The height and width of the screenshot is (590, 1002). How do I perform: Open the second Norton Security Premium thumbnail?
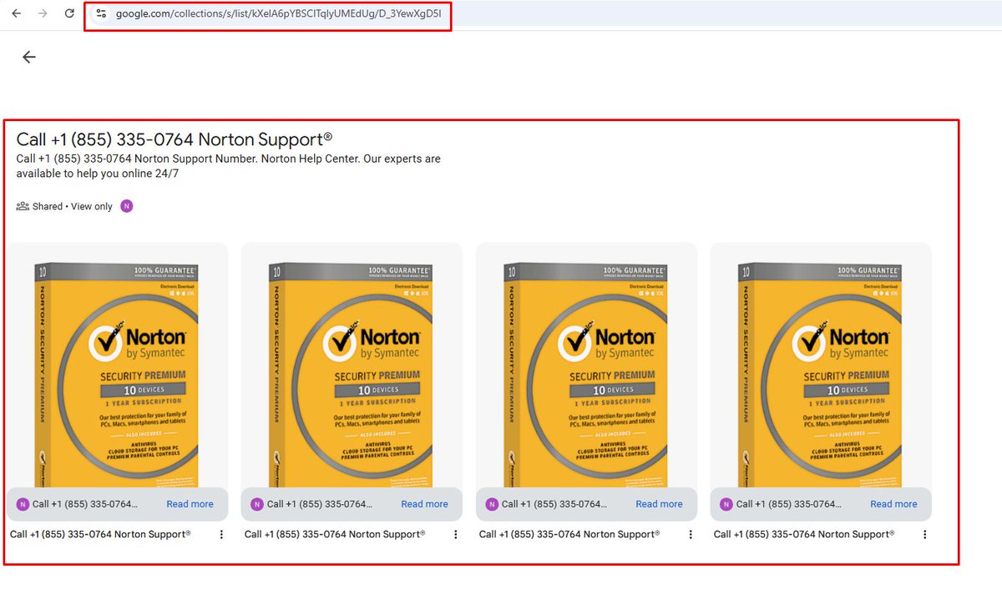pos(352,365)
